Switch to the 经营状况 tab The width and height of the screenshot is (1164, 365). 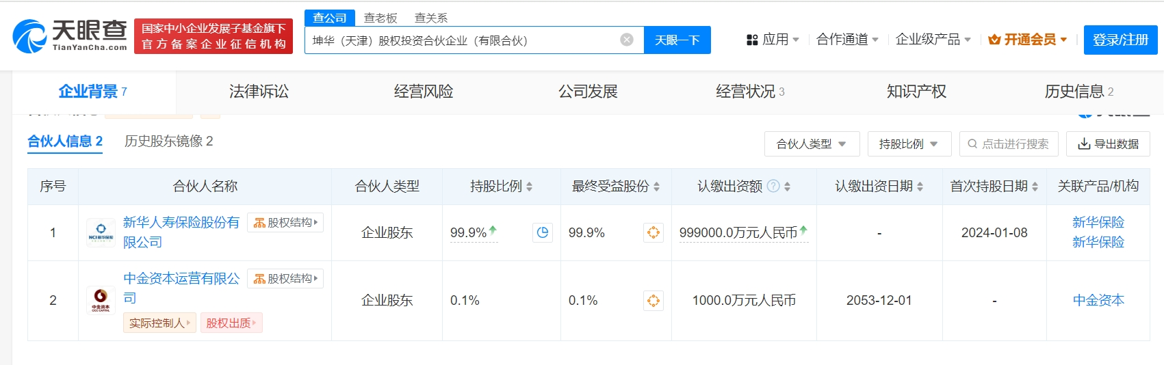750,92
